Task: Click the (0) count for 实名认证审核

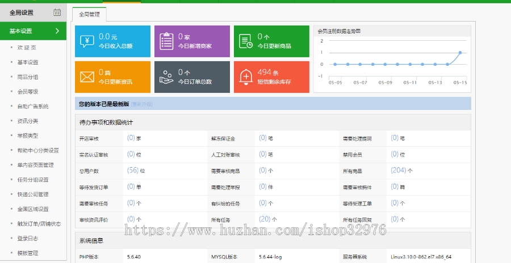Action: pos(131,154)
